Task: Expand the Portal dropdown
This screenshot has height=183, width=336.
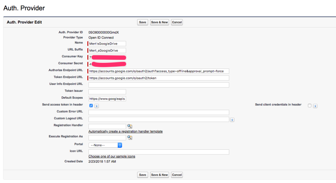Action: coord(105,145)
